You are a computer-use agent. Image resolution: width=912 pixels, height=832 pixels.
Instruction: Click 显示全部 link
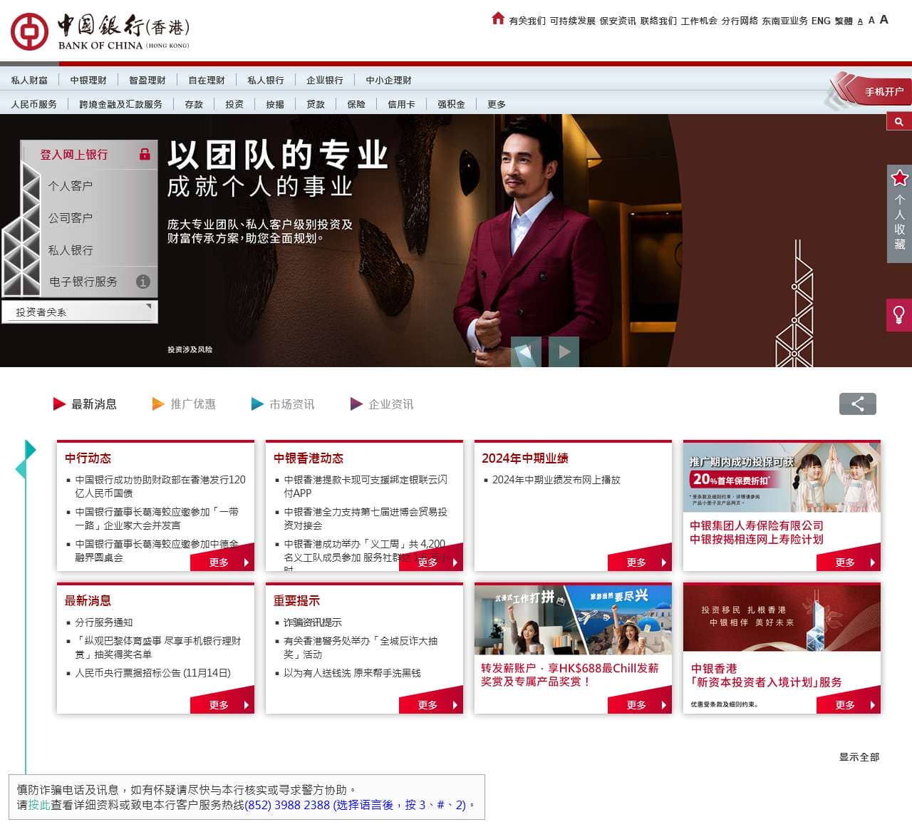(x=859, y=757)
